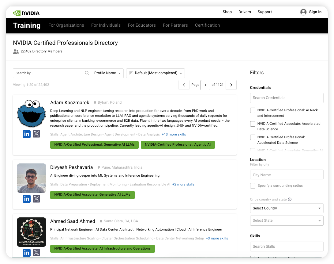Click Adam Kaczmarek's Cookie Monster avatar

pos(32,113)
